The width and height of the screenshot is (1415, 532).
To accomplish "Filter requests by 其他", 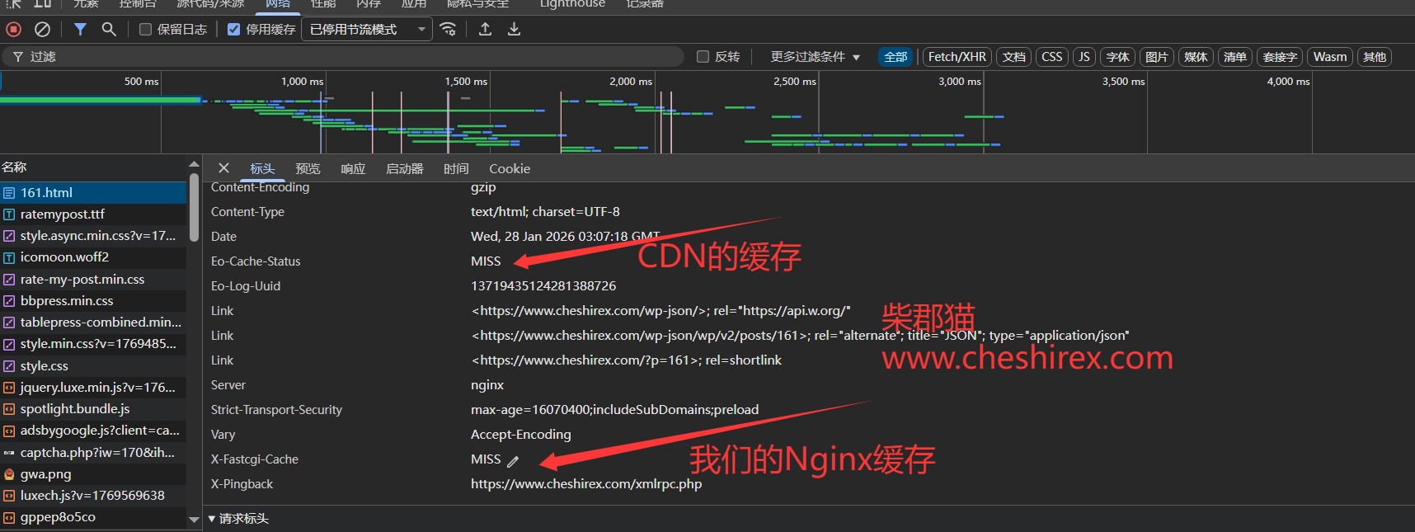I will [x=1374, y=57].
